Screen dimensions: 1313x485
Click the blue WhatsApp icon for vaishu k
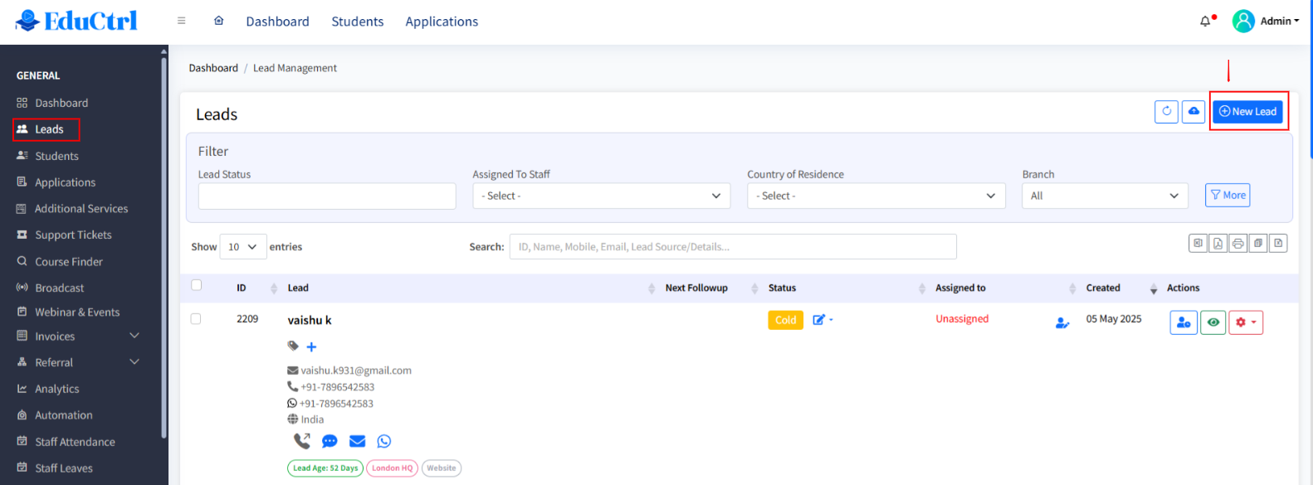click(x=383, y=441)
